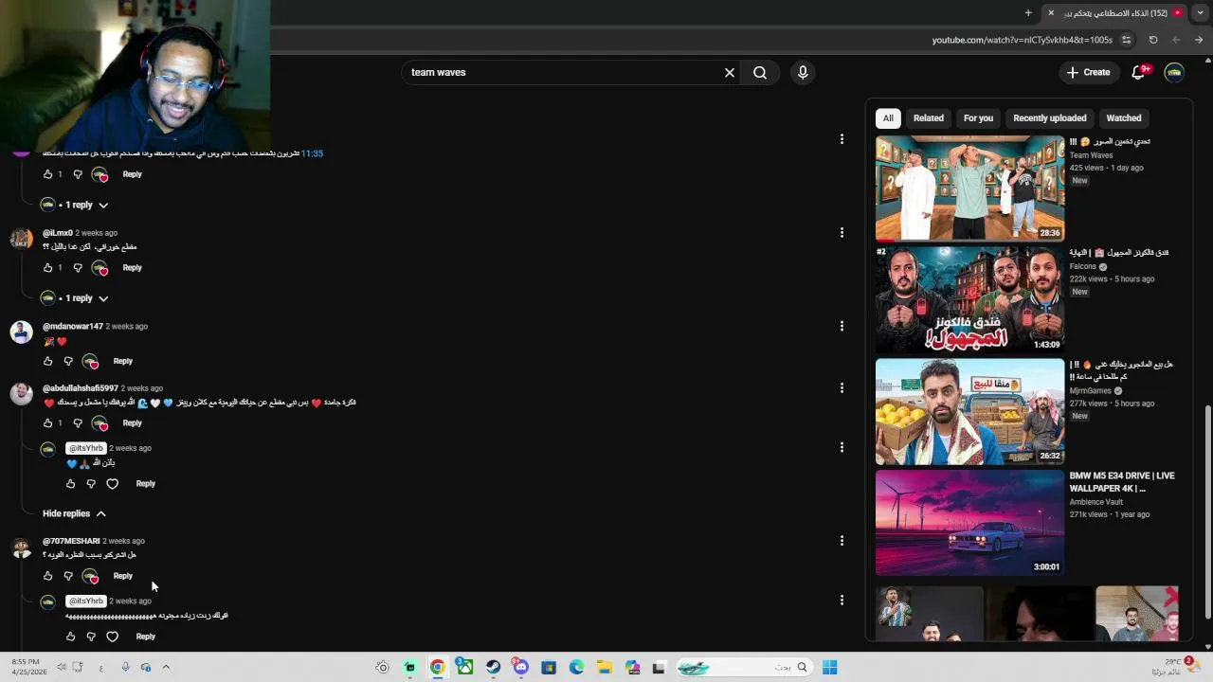The image size is (1213, 682).
Task: Click the search input field
Action: tap(564, 72)
